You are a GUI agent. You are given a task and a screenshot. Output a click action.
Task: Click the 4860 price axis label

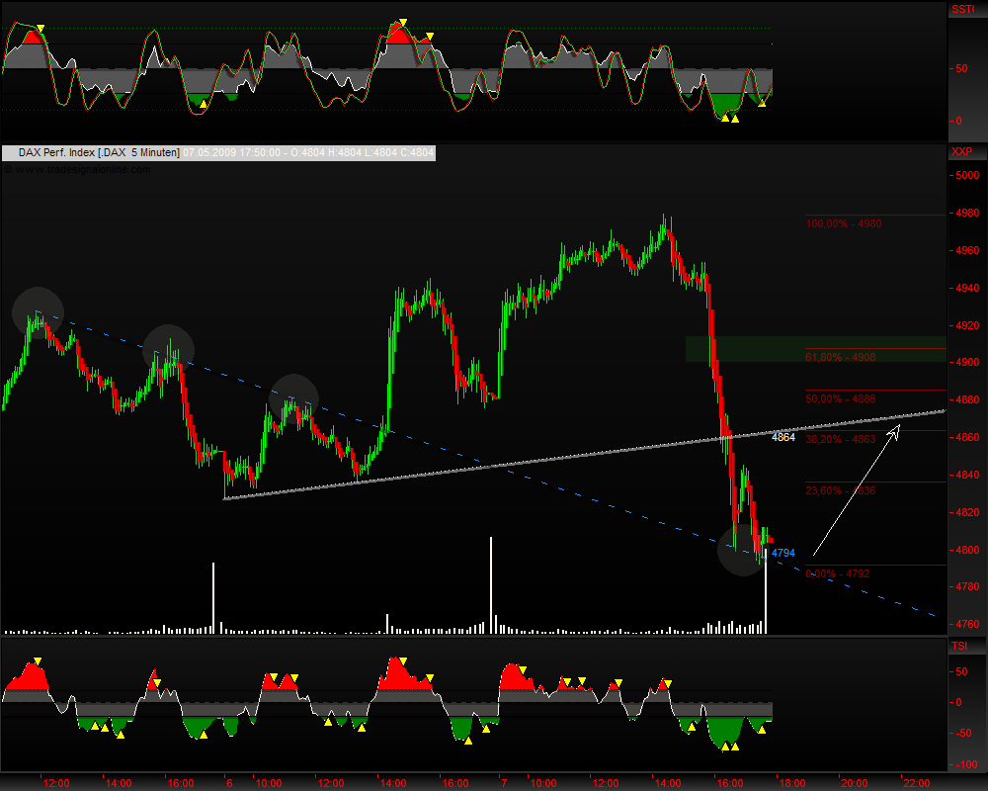coord(967,437)
